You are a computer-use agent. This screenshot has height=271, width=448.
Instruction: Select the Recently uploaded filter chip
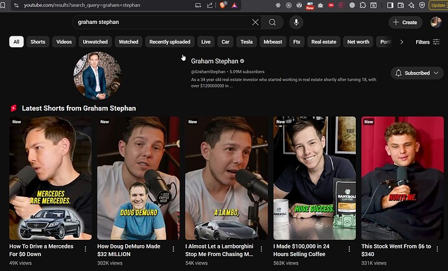[x=169, y=41]
